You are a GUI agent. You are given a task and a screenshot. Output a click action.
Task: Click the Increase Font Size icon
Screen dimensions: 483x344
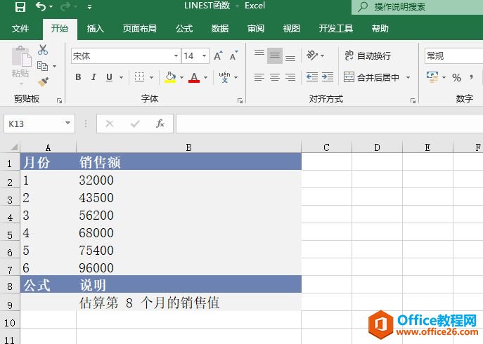click(218, 56)
